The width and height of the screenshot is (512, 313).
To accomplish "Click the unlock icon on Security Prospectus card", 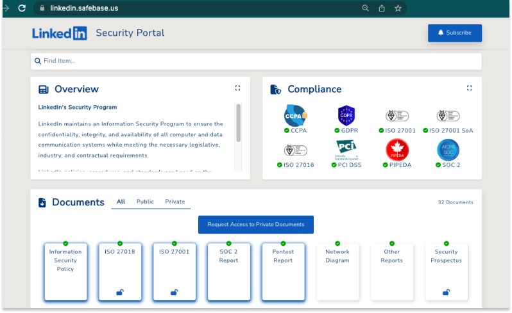I will 447,293.
